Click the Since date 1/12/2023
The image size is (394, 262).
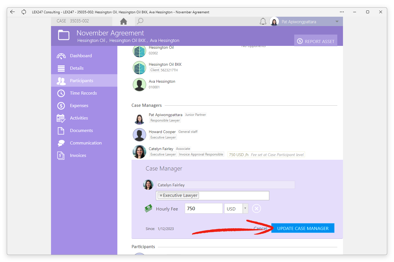pos(166,229)
